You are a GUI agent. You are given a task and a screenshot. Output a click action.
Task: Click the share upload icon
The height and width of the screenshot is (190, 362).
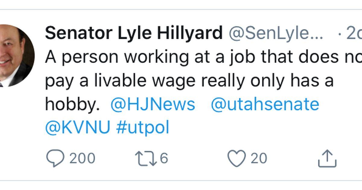(x=327, y=159)
